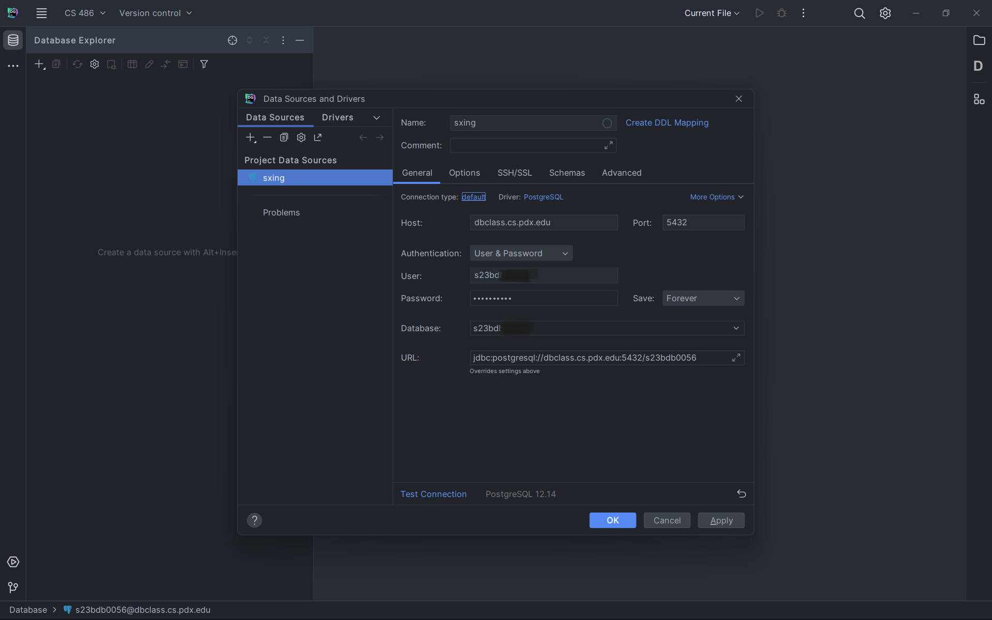Click the Host input field
Screen dimensions: 992x620
[x=544, y=223]
